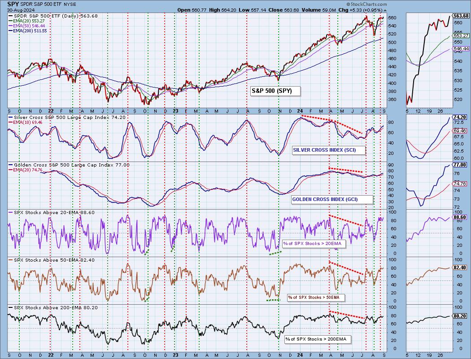Click the '% of SPX Stocks > 50EMA' label box

coord(316,298)
